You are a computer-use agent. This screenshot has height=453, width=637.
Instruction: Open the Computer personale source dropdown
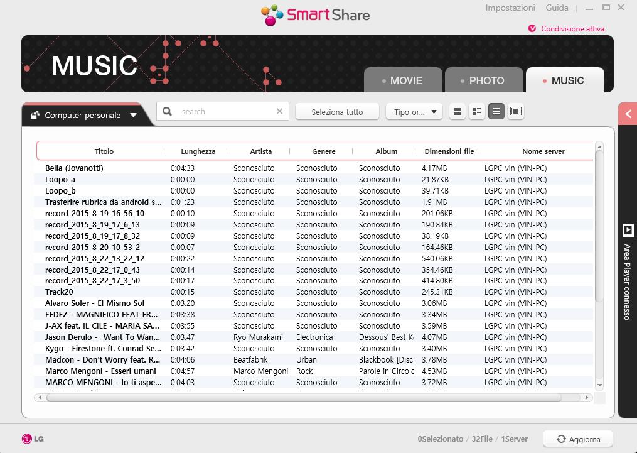(x=83, y=115)
